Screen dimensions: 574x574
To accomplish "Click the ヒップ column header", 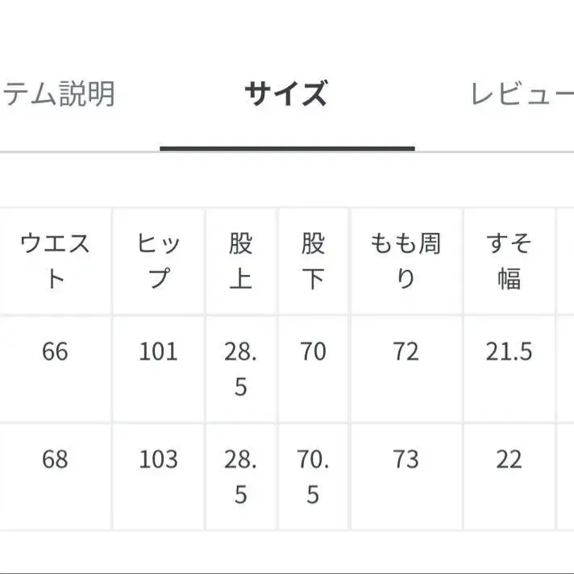I will [159, 260].
